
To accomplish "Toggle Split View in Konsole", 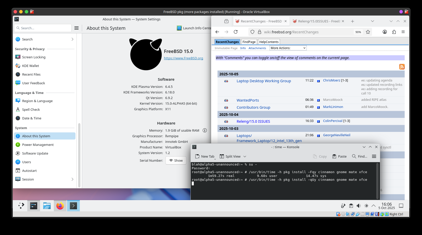I will coord(230,156).
